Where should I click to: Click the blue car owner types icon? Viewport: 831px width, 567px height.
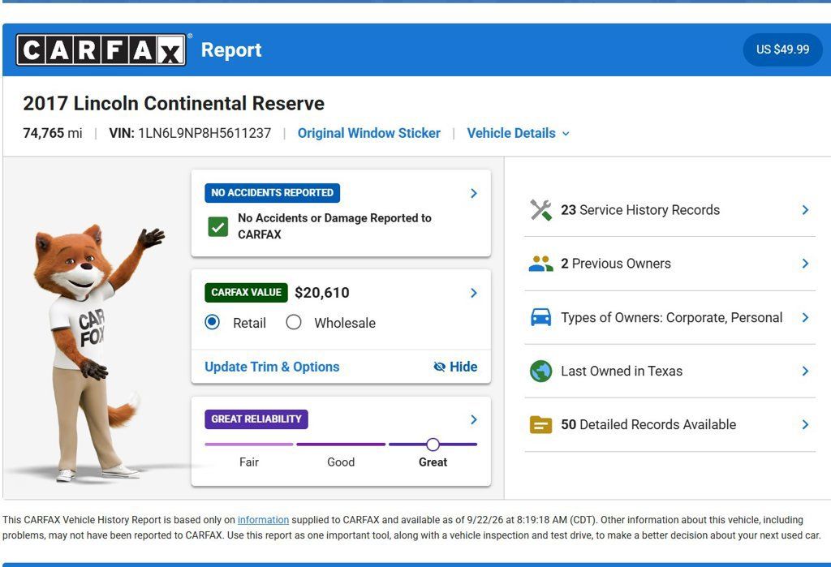pos(540,317)
